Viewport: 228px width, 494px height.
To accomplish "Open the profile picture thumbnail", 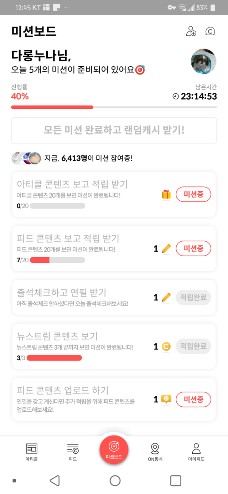I will tap(203, 61).
